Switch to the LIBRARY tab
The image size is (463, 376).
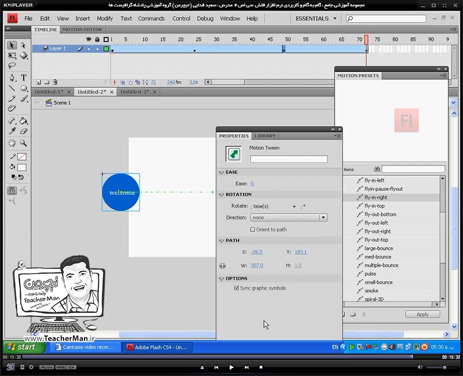click(265, 136)
